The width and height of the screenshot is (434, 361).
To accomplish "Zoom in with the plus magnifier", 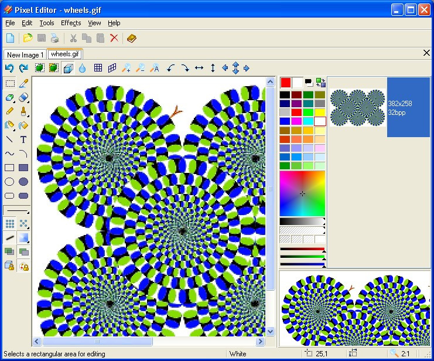I will pyautogui.click(x=126, y=68).
